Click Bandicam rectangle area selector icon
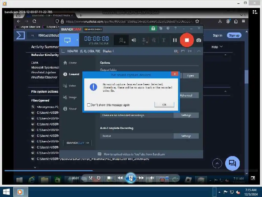The height and width of the screenshot is (197, 262). tap(63, 51)
